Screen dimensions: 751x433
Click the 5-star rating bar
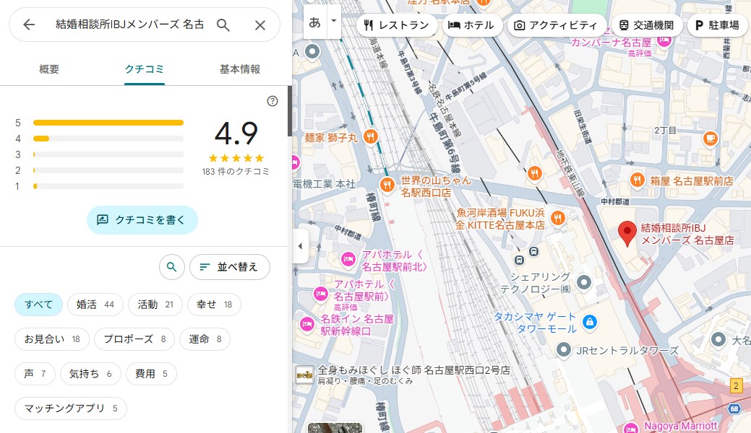pos(108,123)
